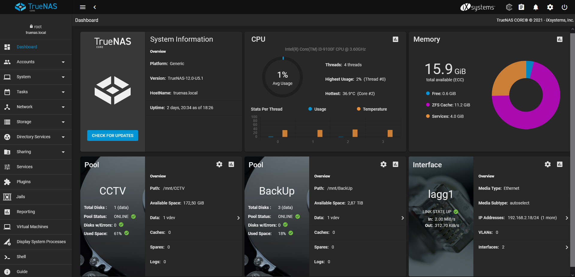Expand lagg1 IP Addresses chevron
Viewport: 575px width, 277px height.
[x=567, y=218]
